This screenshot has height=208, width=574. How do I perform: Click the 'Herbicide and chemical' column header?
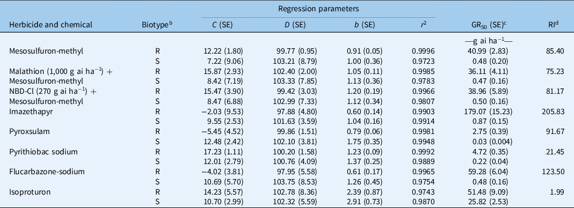click(x=50, y=25)
